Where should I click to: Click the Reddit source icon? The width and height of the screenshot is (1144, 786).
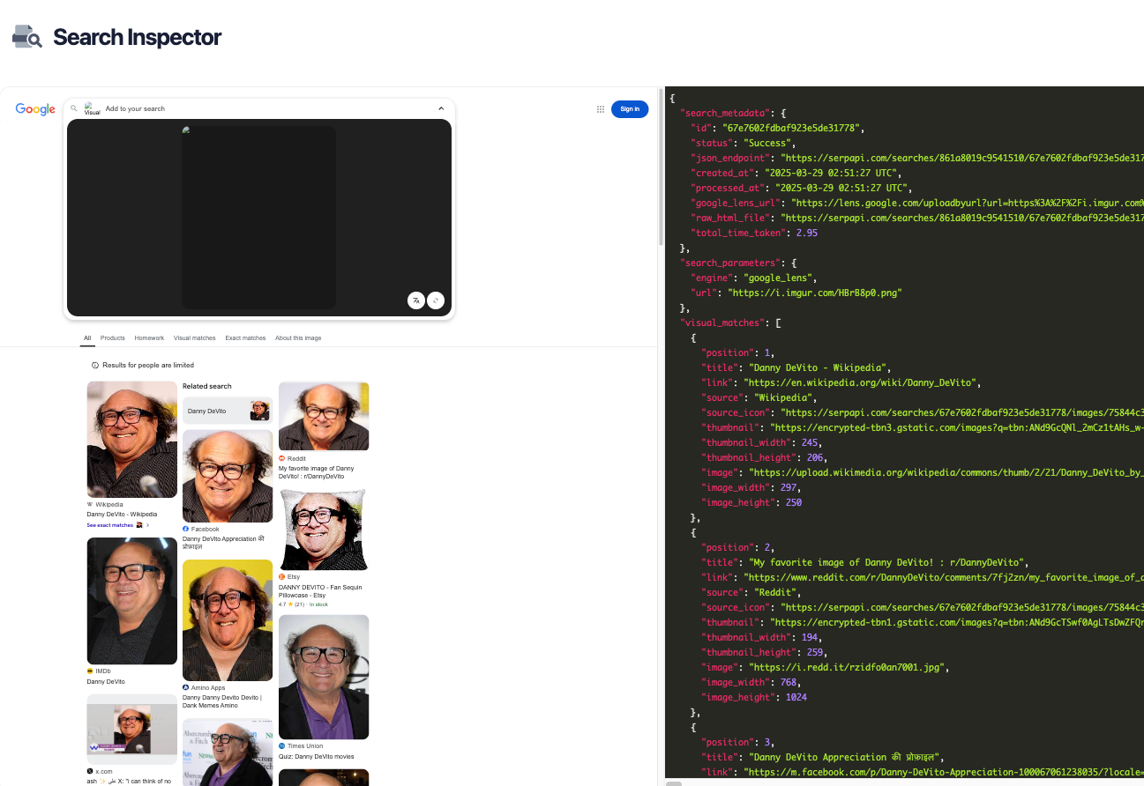tap(282, 458)
